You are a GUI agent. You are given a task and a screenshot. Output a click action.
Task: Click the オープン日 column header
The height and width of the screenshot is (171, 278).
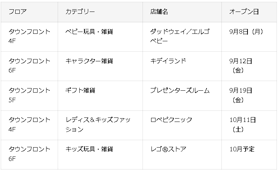tap(249, 12)
